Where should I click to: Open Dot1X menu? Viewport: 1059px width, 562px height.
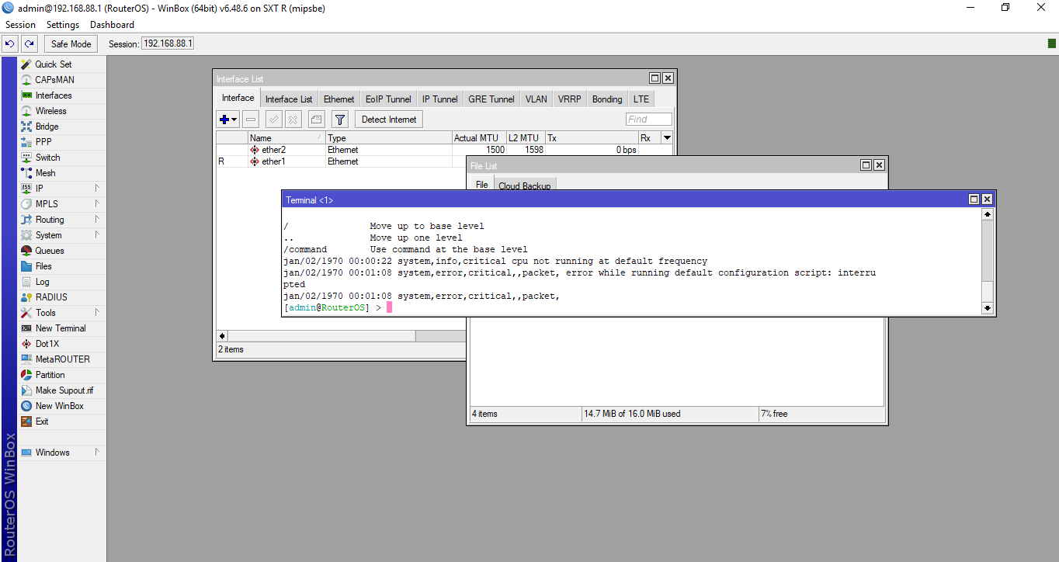(47, 344)
